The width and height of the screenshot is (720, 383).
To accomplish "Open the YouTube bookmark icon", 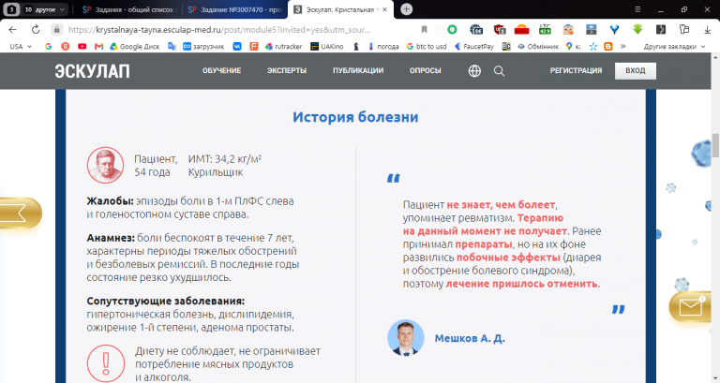I will 82,46.
